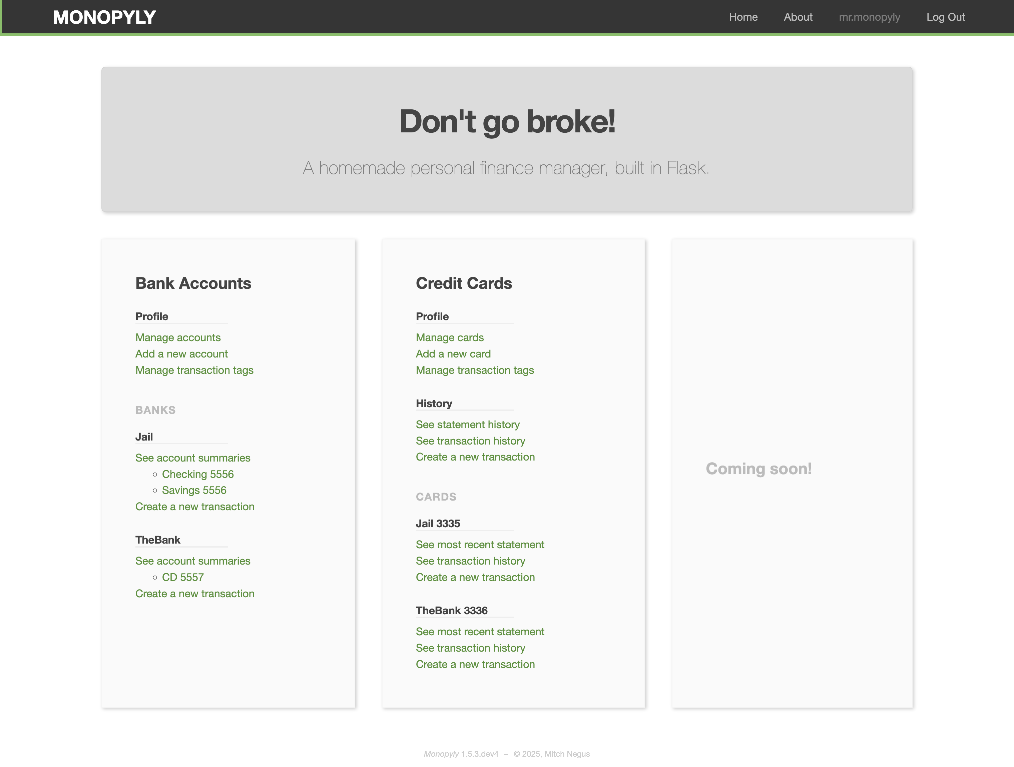Open See account summaries under Jail

point(192,458)
